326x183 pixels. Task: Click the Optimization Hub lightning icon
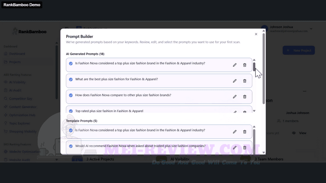(6, 115)
